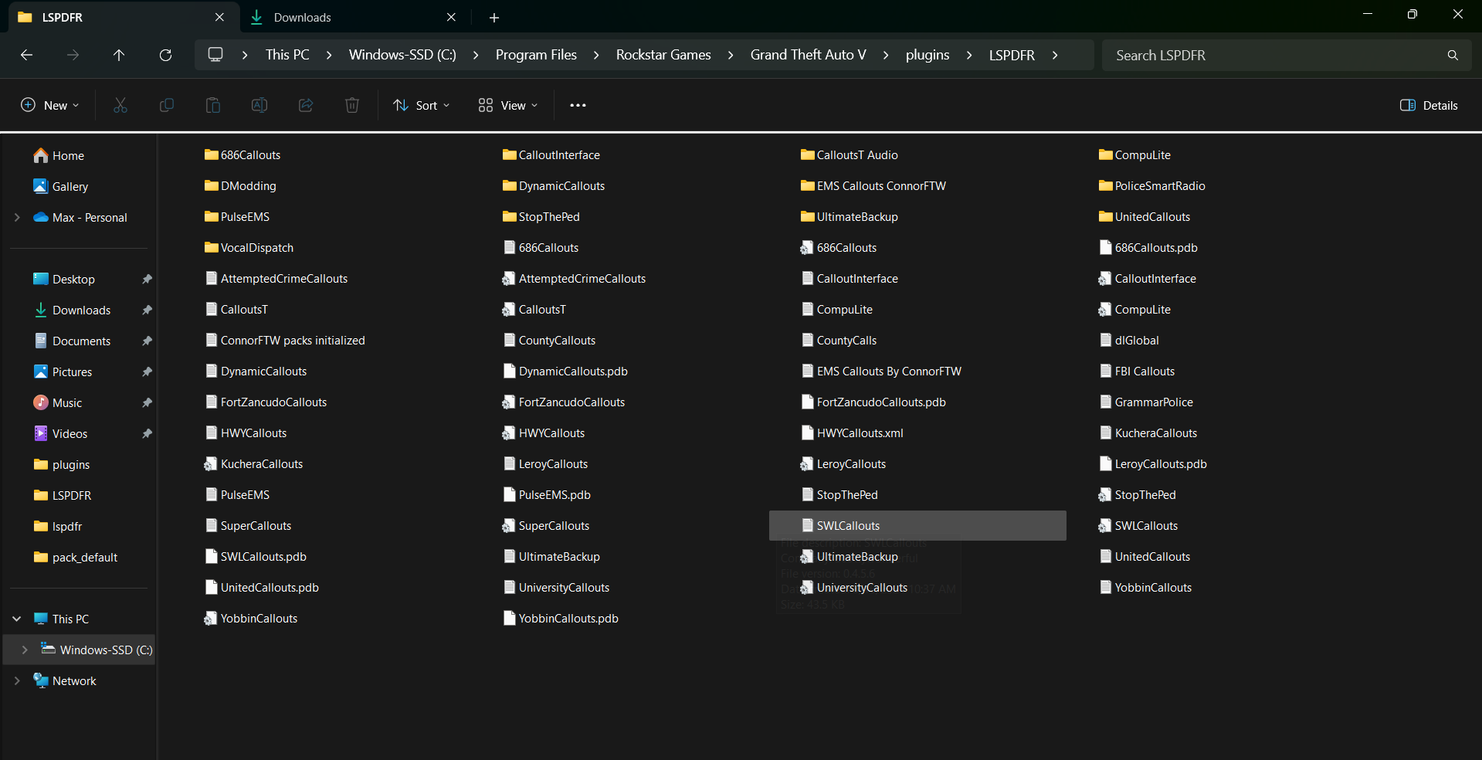Click the Share icon in toolbar

coord(306,105)
